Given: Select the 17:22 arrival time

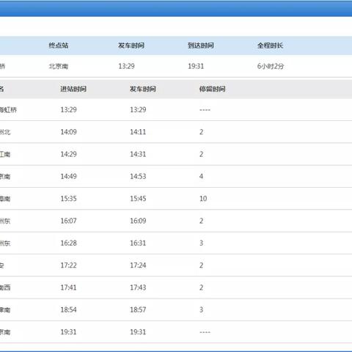Looking at the screenshot, I should 69,265.
